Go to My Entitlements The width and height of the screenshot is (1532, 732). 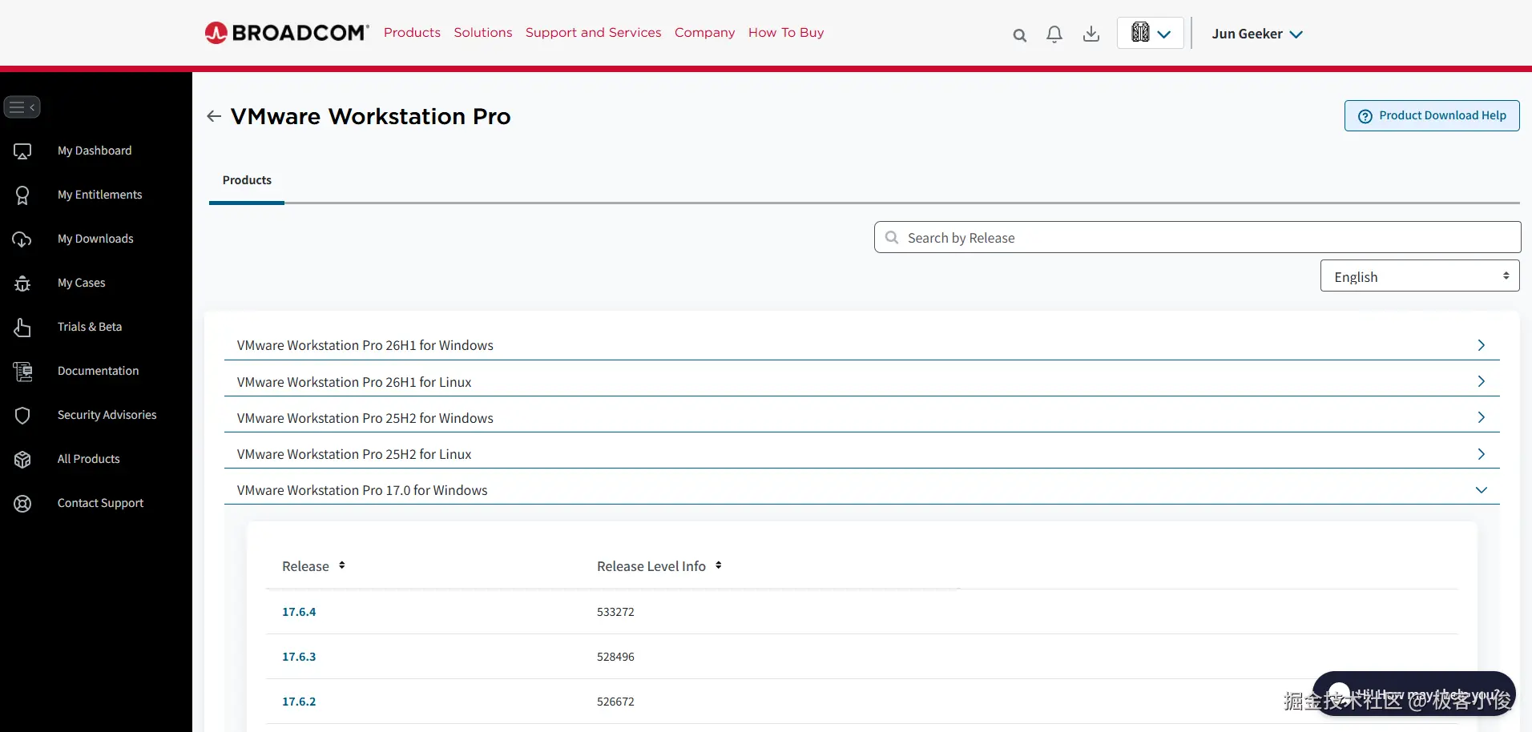click(x=99, y=195)
